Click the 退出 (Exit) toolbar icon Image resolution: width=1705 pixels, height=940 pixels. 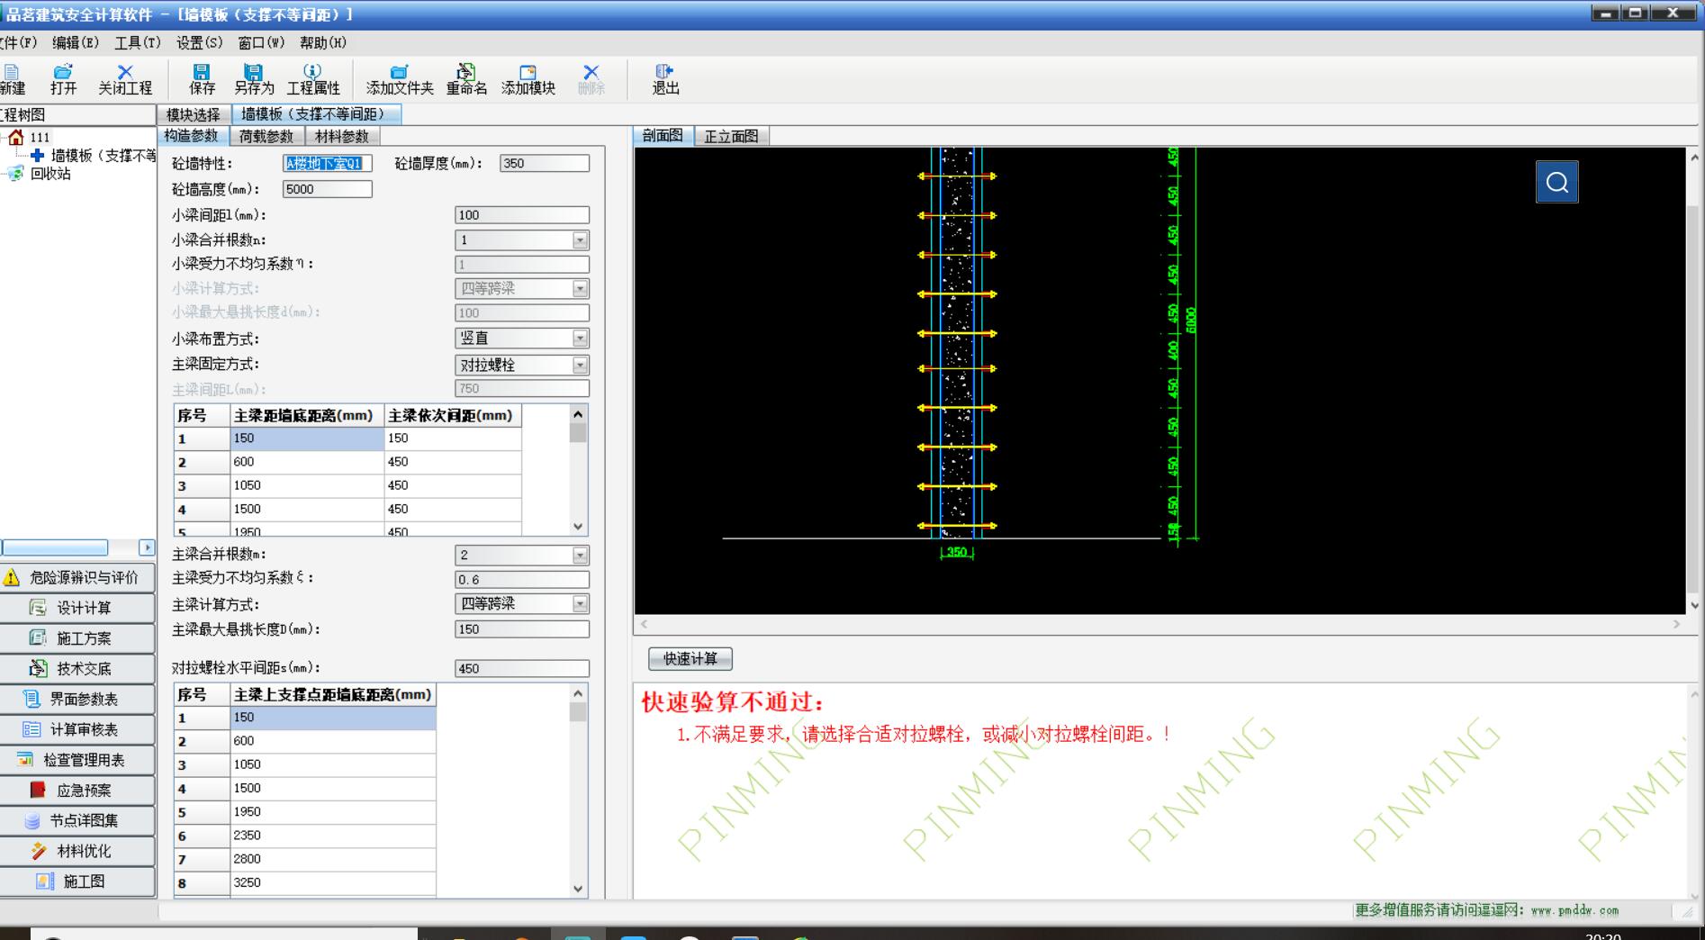(665, 79)
